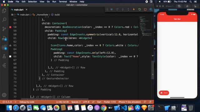Open Manage settings gear

point(4,95)
